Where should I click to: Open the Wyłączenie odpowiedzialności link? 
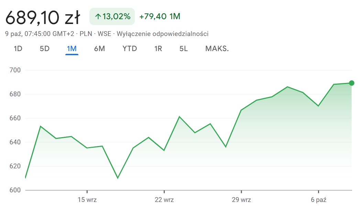pyautogui.click(x=163, y=34)
